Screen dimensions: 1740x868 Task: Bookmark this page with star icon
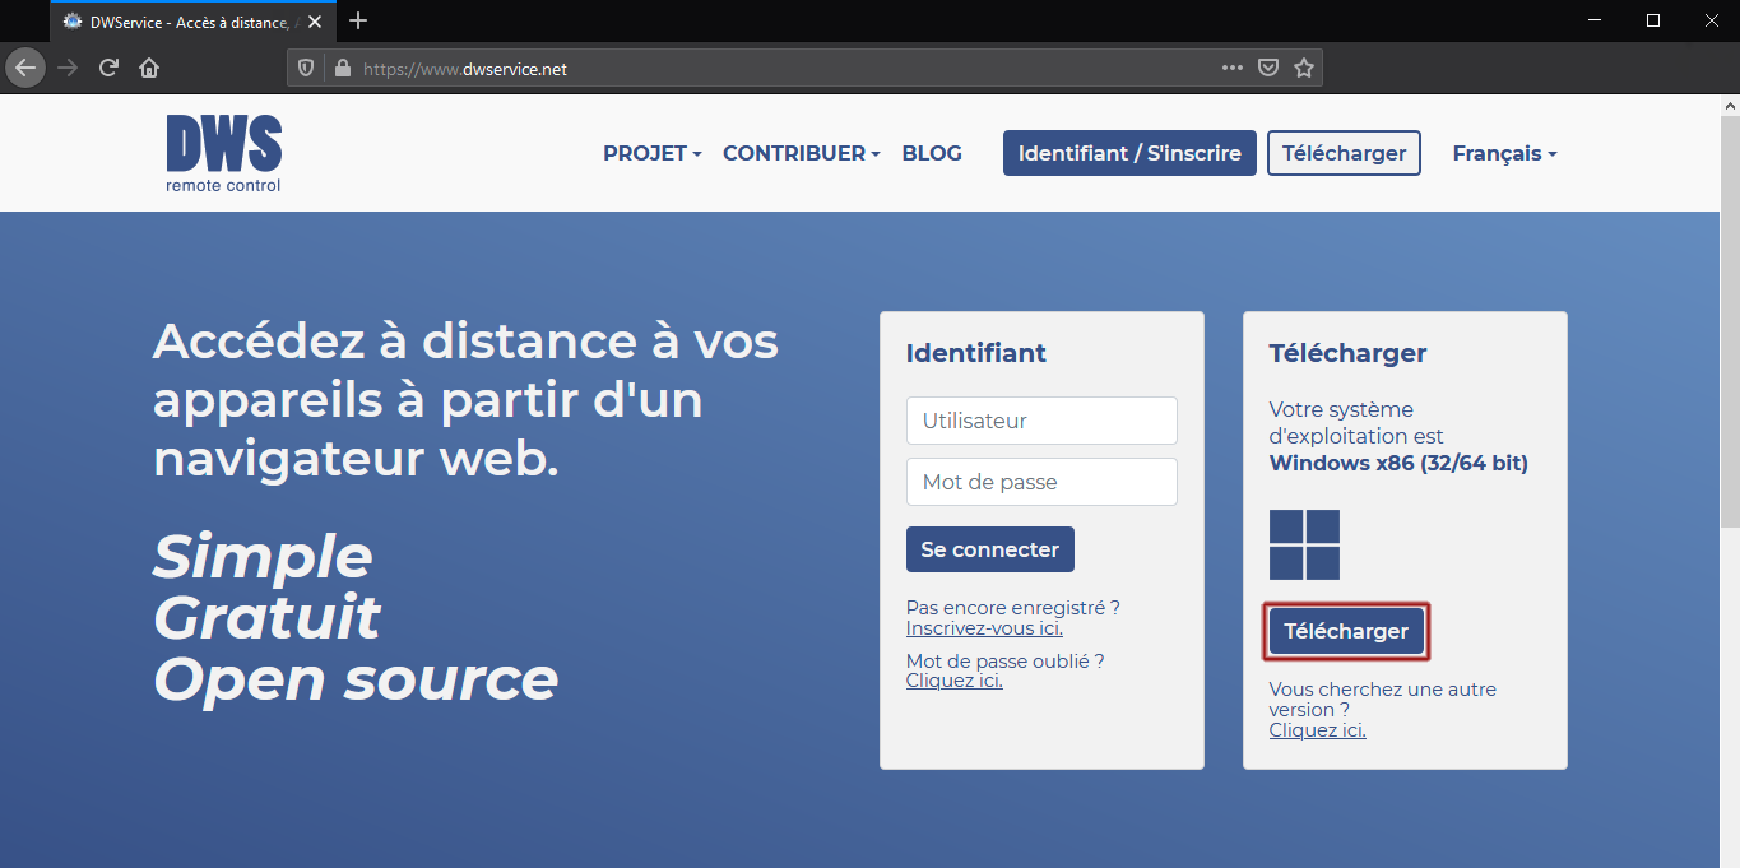pyautogui.click(x=1303, y=68)
